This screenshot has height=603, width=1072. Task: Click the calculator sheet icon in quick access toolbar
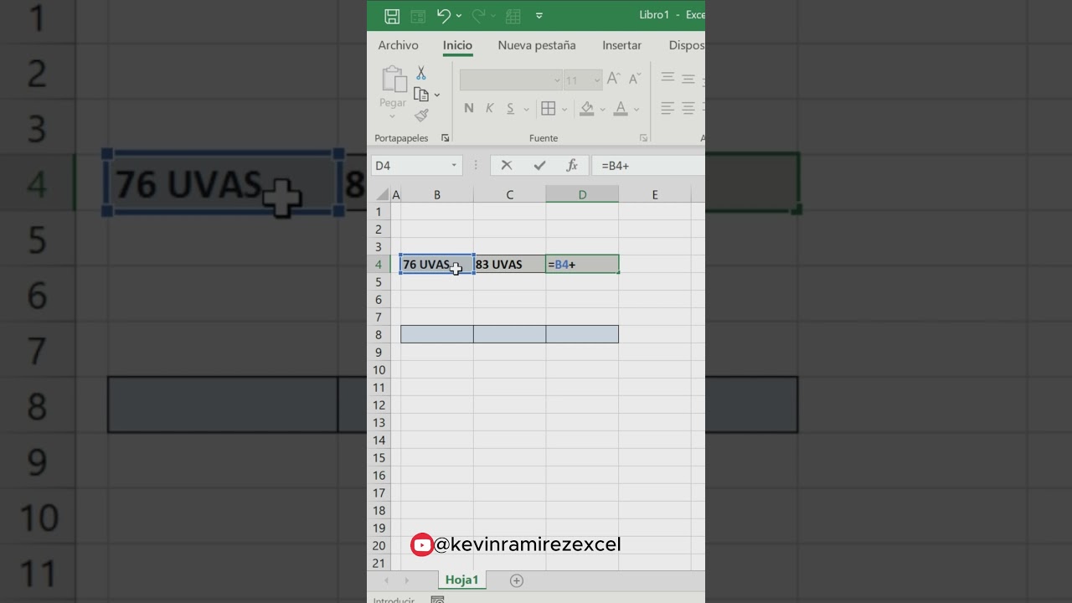tap(513, 16)
